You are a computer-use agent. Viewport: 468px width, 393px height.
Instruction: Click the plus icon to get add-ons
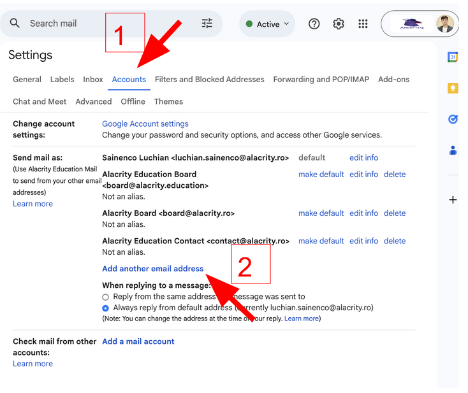pyautogui.click(x=453, y=199)
